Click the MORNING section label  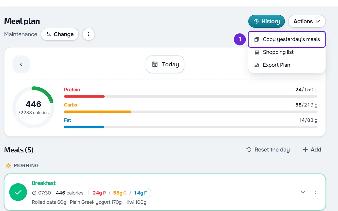(26, 166)
